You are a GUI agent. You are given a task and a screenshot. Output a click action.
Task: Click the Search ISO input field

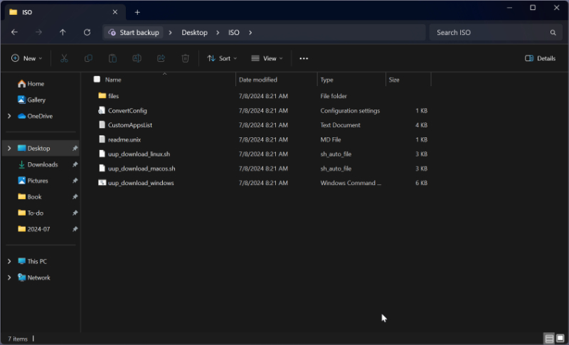click(489, 33)
